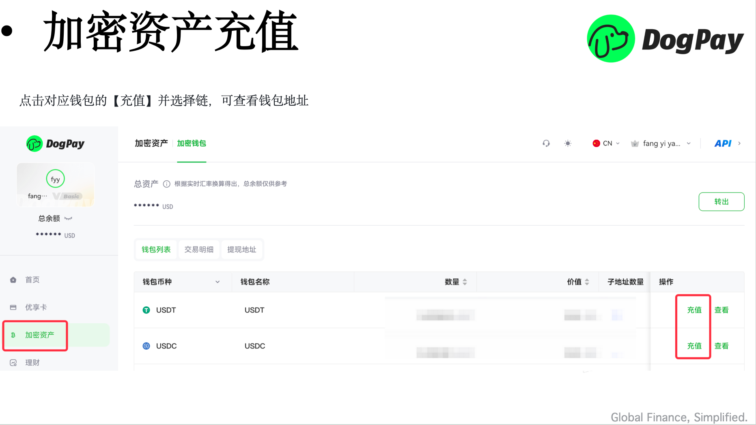Open 优享卡 in the sidebar

pyautogui.click(x=36, y=308)
